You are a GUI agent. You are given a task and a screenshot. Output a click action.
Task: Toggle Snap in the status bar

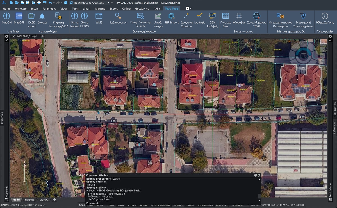[82, 205]
